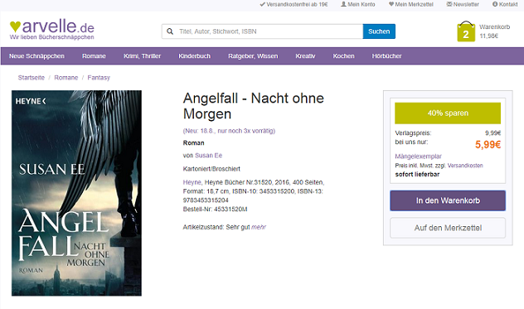The height and width of the screenshot is (309, 524).
Task: Focus the Titel, Autor, Stichwort search field
Action: tap(262, 31)
